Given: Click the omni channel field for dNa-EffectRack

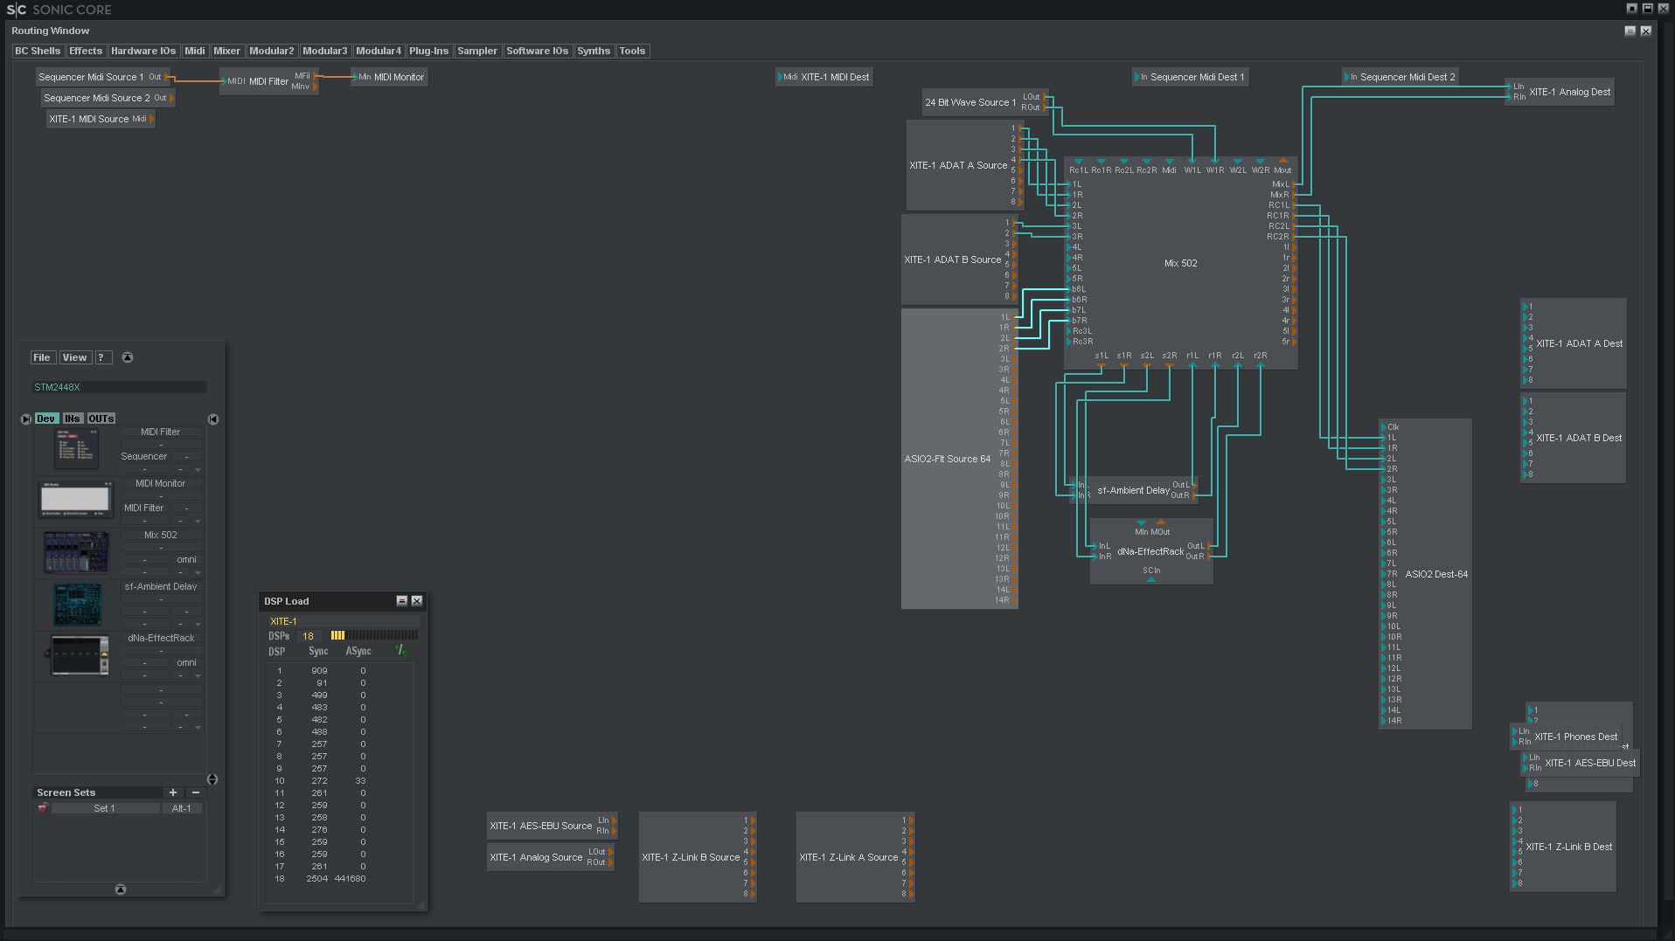Looking at the screenshot, I should point(186,662).
